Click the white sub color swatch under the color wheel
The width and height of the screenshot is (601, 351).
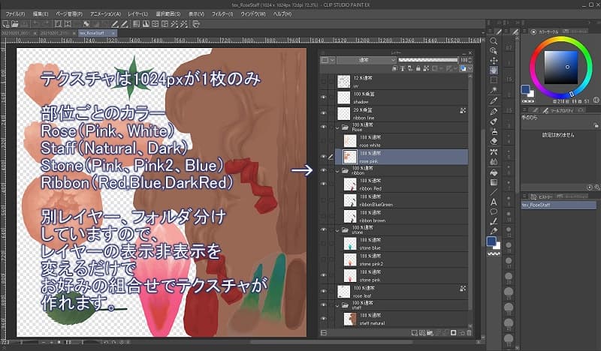(x=531, y=94)
